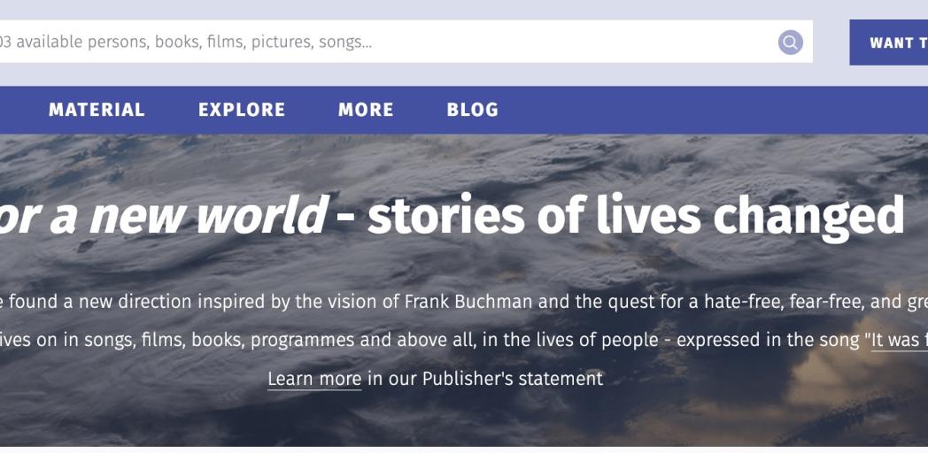
Task: Click empty navigation bar area right of BLOG
Action: (x=708, y=110)
